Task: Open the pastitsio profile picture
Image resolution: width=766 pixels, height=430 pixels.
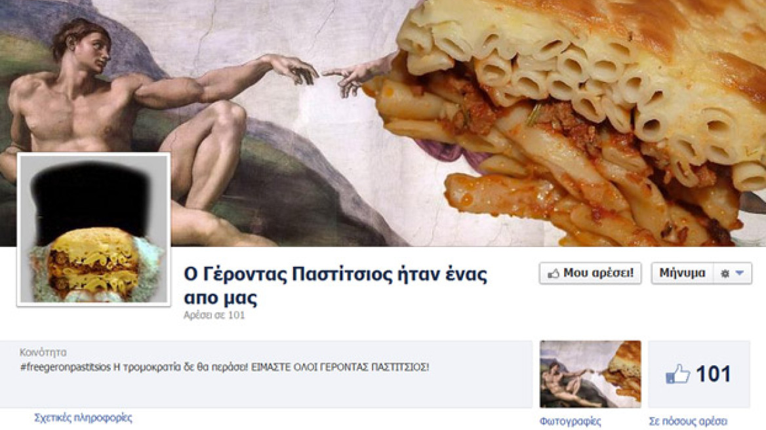Action: tap(94, 229)
